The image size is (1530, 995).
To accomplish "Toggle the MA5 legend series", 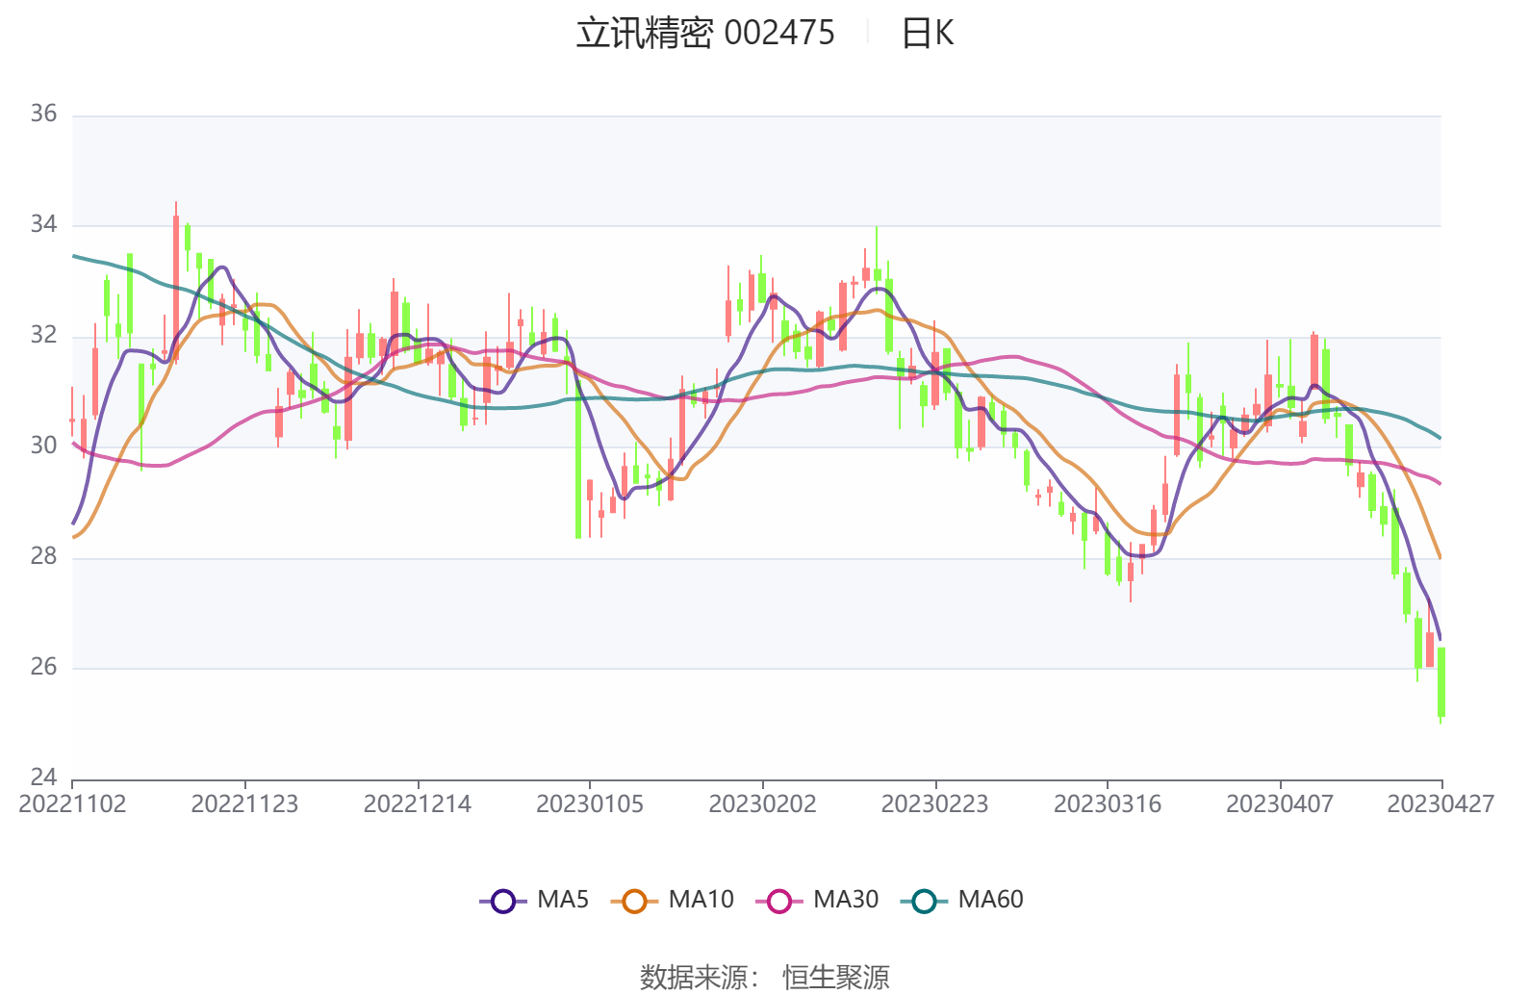I will click(x=534, y=900).
